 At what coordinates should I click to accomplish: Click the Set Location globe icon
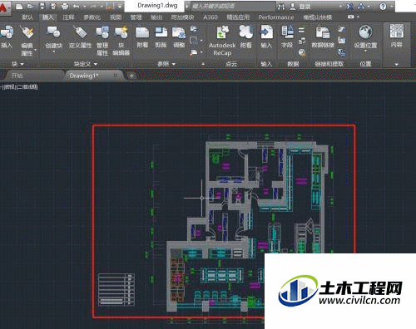point(365,32)
